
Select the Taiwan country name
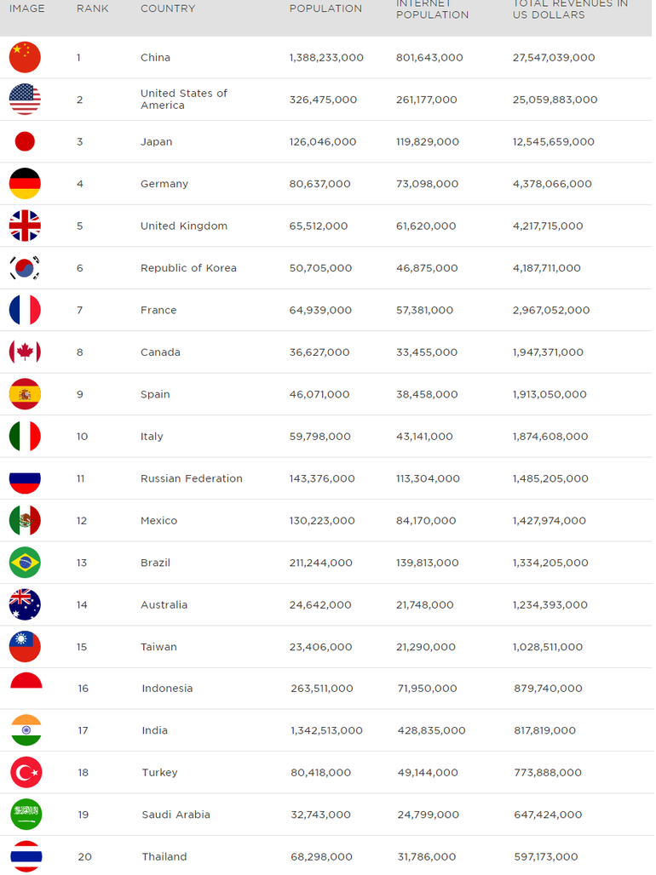[158, 647]
